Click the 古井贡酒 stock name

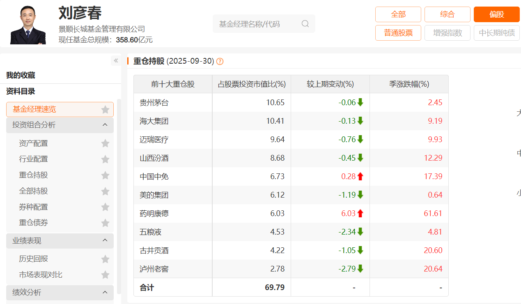pyautogui.click(x=154, y=251)
